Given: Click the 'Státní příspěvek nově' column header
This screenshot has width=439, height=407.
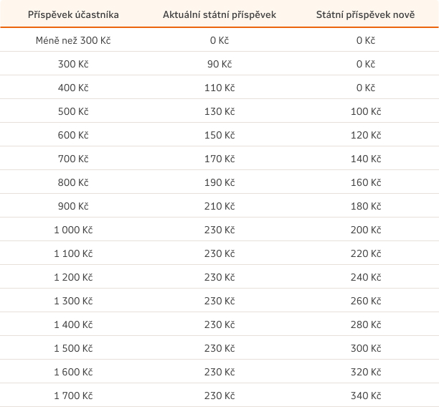Looking at the screenshot, I should point(365,14).
